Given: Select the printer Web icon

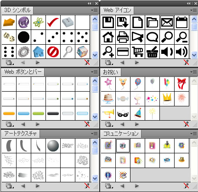Looking at the screenshot, I should tap(123, 37).
